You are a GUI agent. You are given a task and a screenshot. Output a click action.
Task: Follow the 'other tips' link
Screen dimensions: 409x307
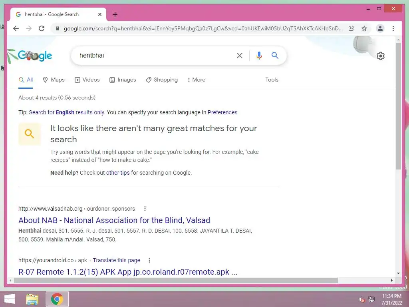point(118,173)
